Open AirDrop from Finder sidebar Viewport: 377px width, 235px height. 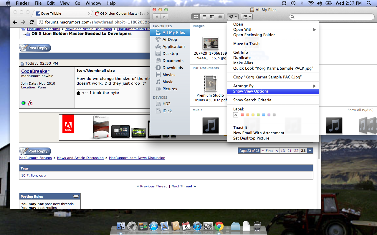(170, 39)
